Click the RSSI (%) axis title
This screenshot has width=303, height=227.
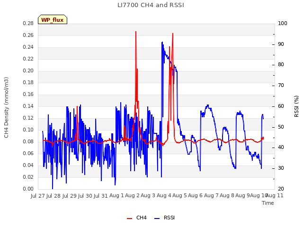tap(296, 106)
